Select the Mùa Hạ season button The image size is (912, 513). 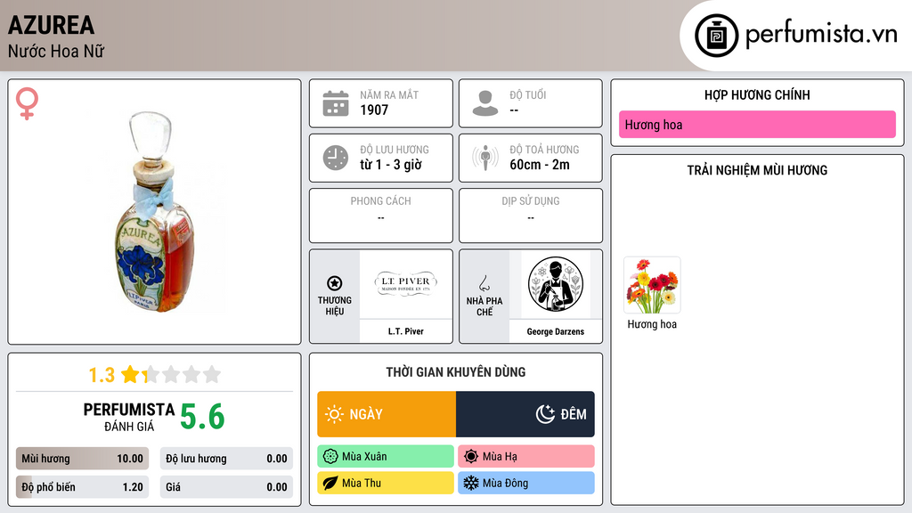[x=526, y=457]
